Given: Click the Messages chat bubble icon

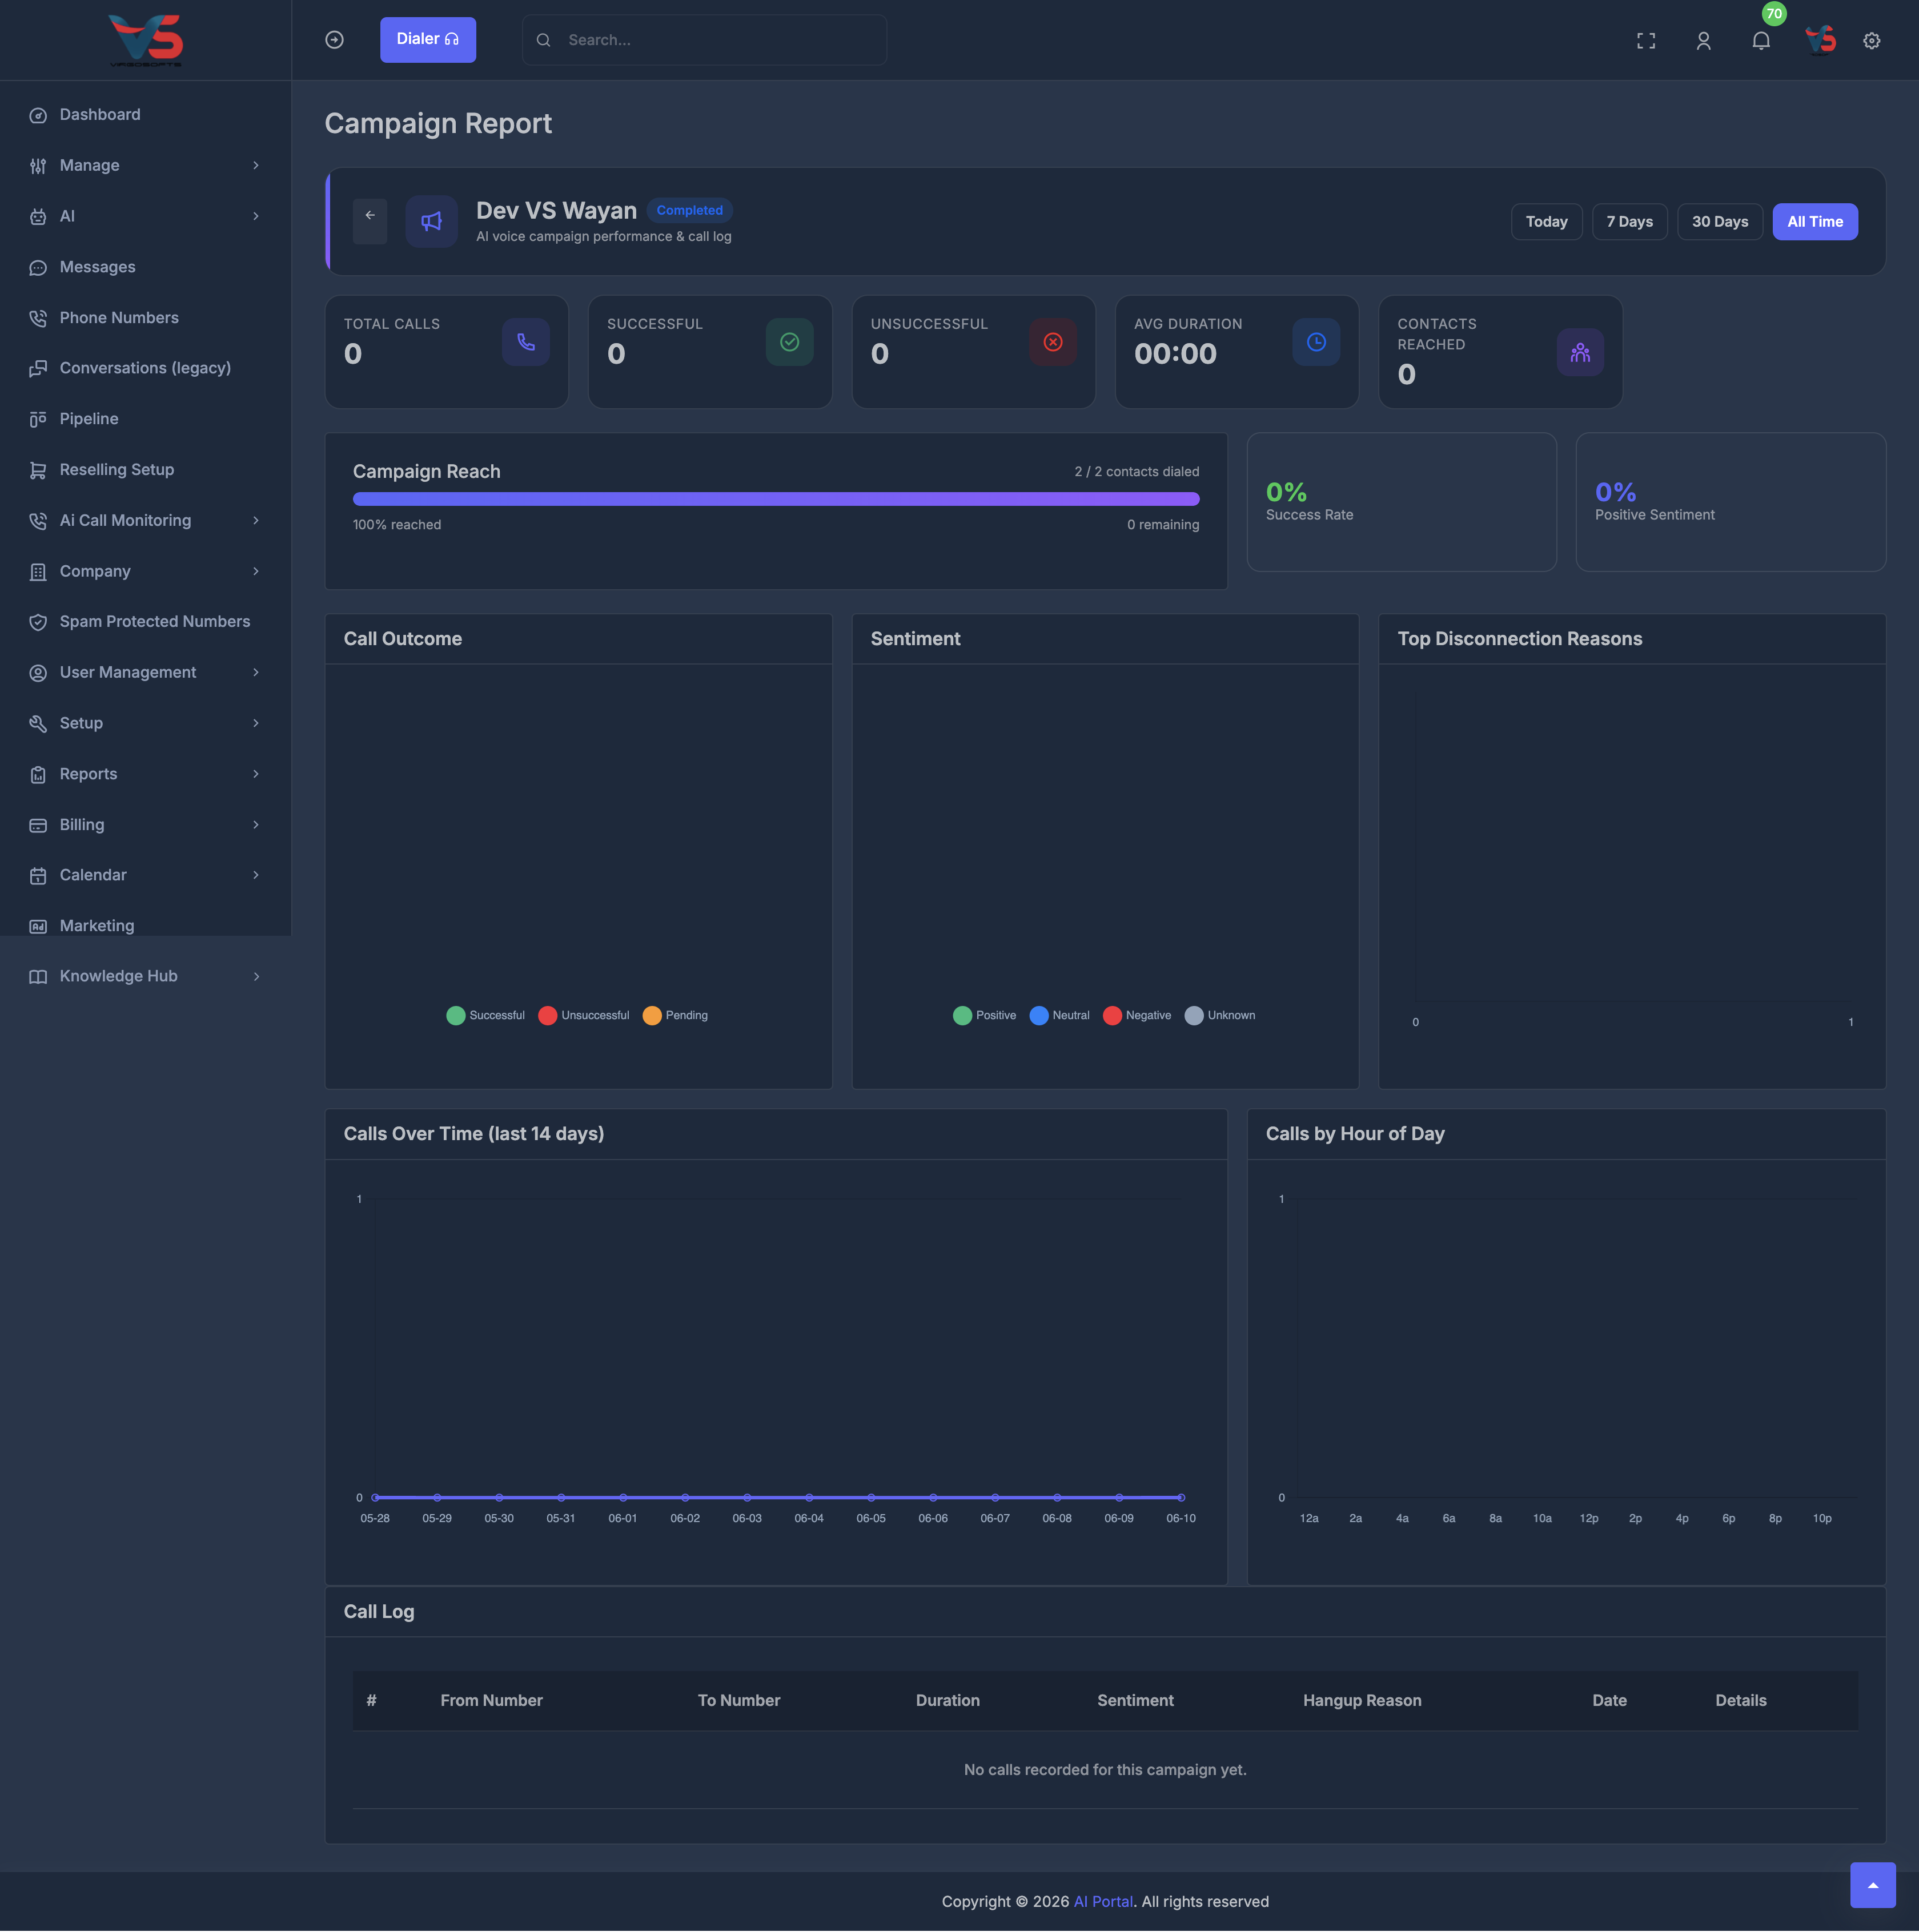Looking at the screenshot, I should click(x=38, y=267).
